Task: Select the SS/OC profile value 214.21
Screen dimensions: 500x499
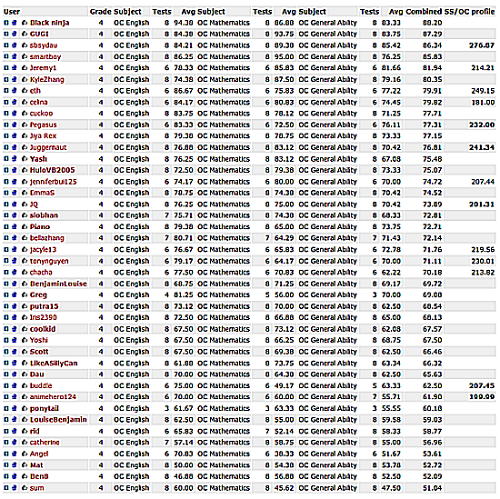Action: point(483,68)
